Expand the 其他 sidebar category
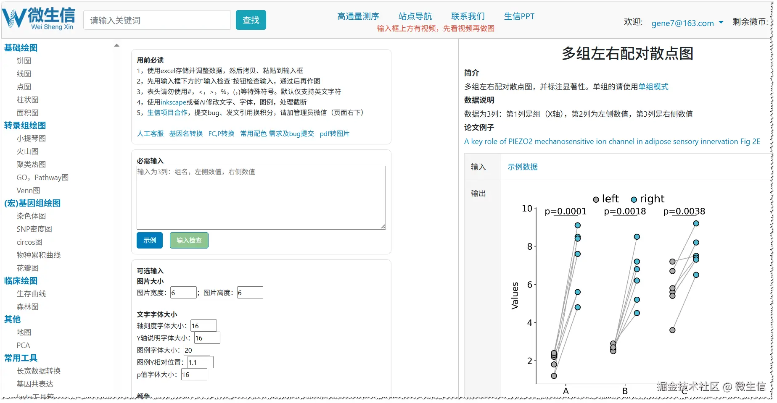Viewport: 777px width, 403px height. coord(13,319)
